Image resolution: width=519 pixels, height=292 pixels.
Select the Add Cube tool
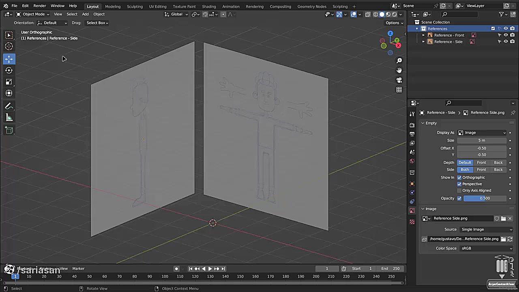click(x=9, y=130)
